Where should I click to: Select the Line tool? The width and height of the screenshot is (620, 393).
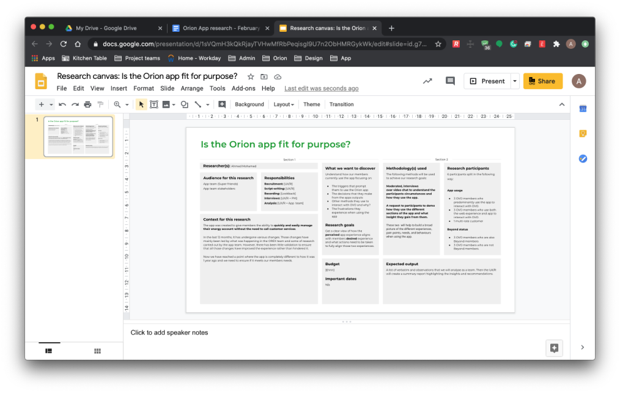pos(197,104)
